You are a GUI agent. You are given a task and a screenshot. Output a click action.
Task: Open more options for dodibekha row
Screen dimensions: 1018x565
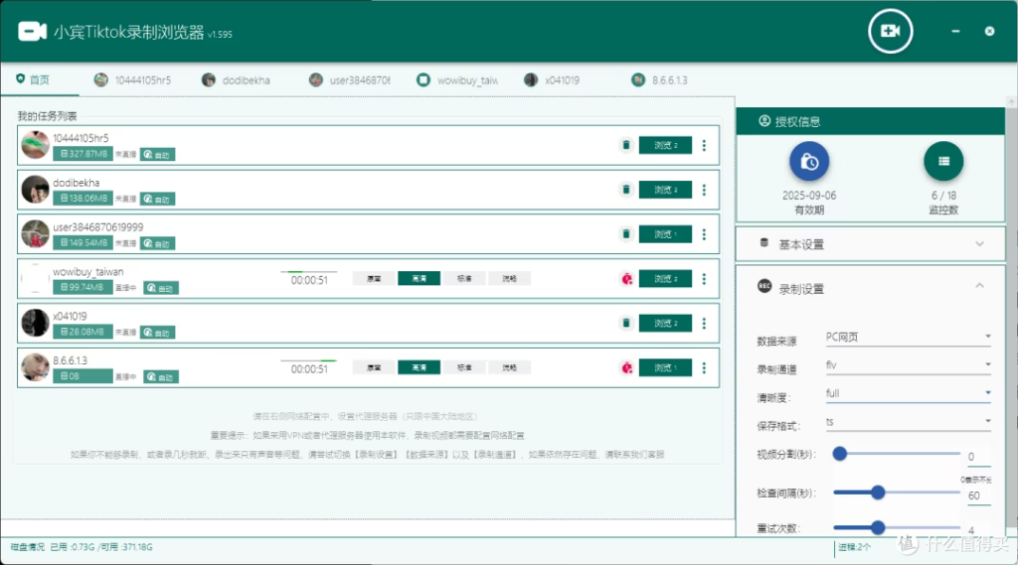click(704, 190)
